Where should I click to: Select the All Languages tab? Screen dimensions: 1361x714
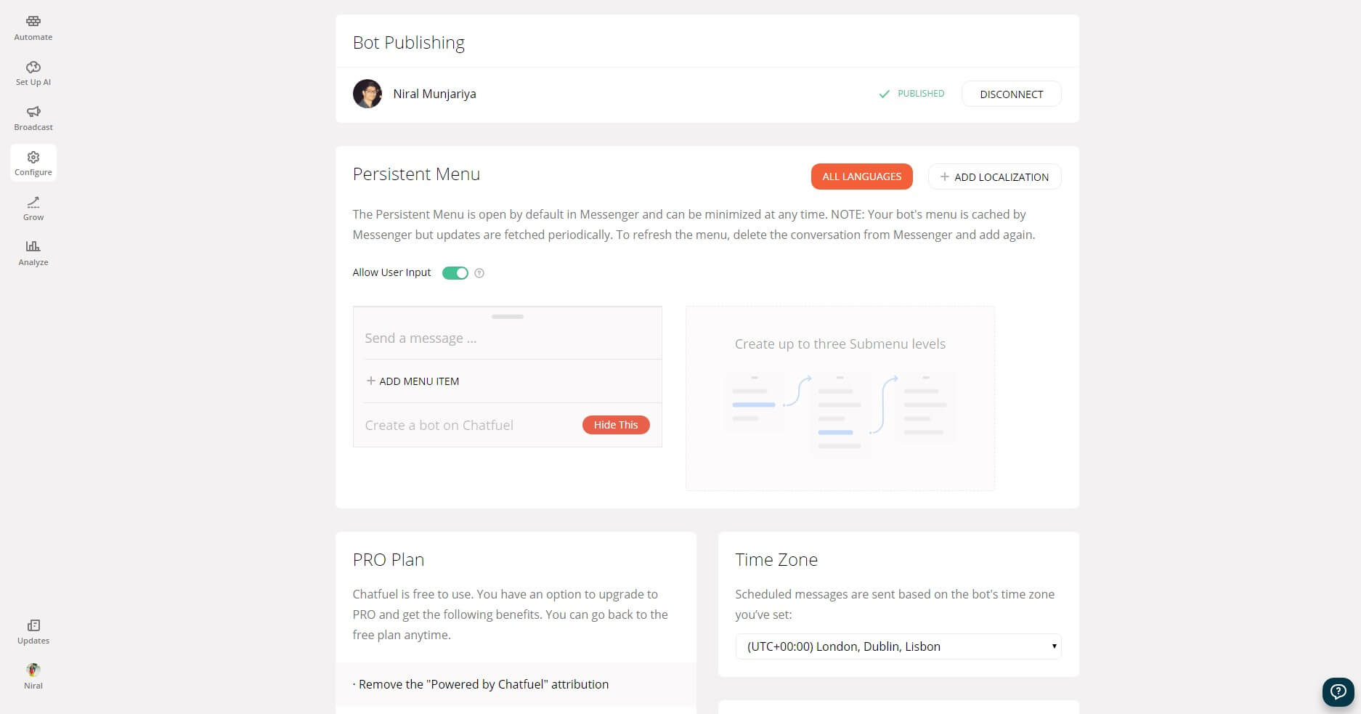(861, 177)
